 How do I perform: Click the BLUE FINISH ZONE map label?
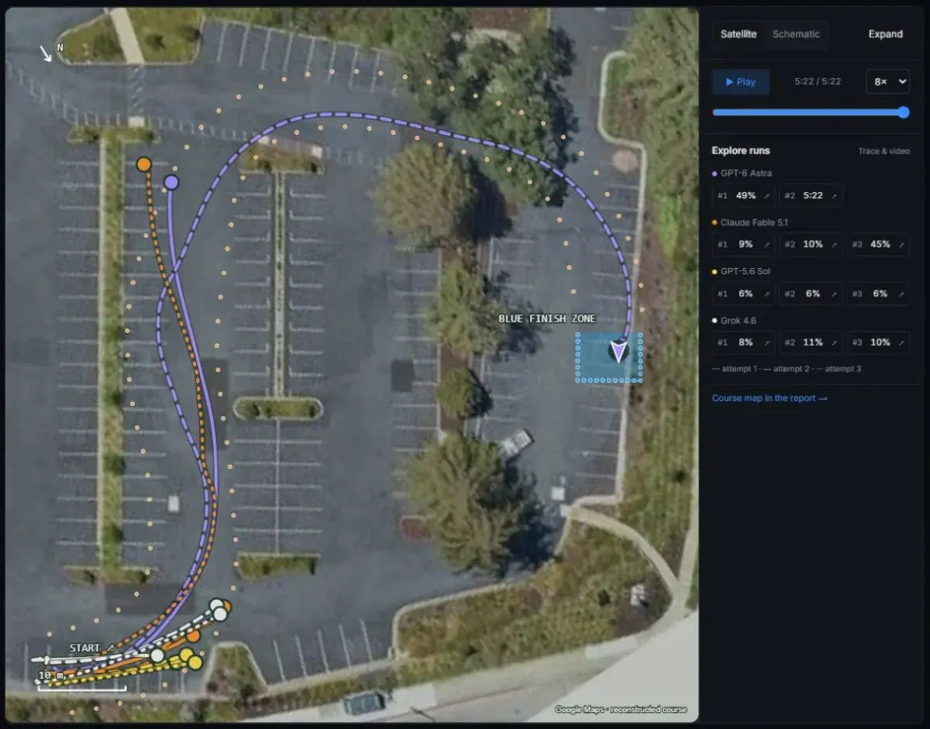[x=547, y=318]
